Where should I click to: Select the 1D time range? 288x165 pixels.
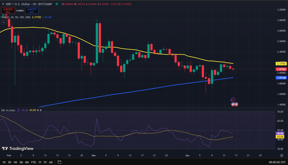tap(4, 162)
